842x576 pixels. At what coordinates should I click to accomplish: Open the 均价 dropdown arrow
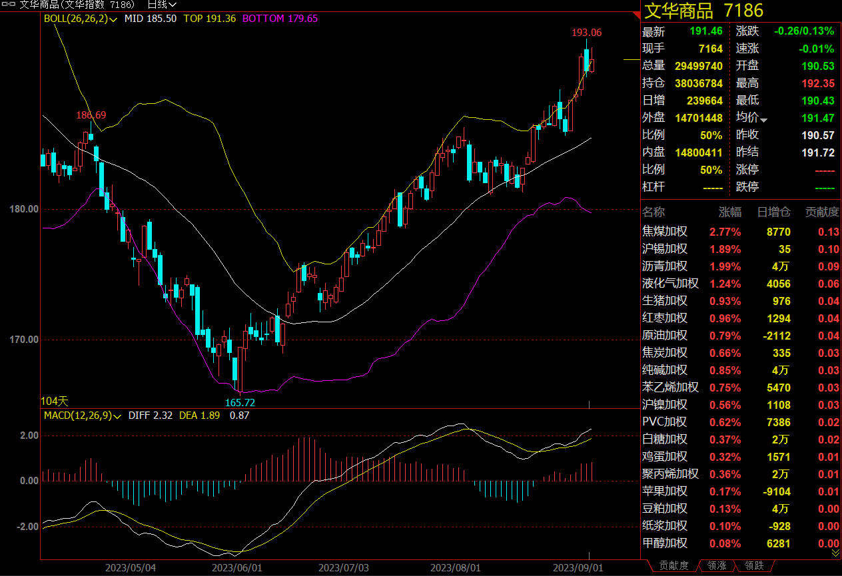point(763,121)
